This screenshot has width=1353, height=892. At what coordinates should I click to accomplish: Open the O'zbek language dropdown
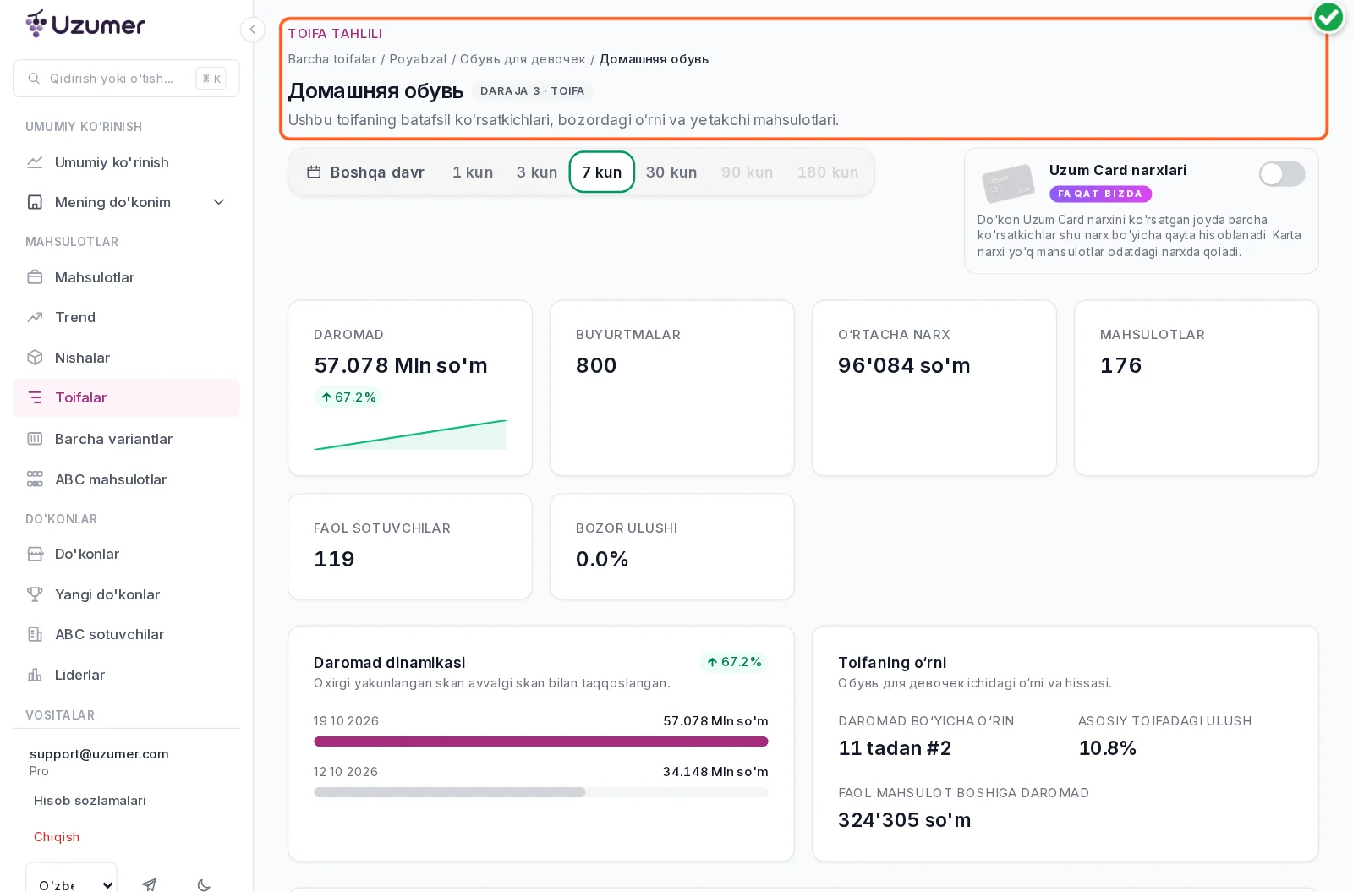(x=71, y=879)
